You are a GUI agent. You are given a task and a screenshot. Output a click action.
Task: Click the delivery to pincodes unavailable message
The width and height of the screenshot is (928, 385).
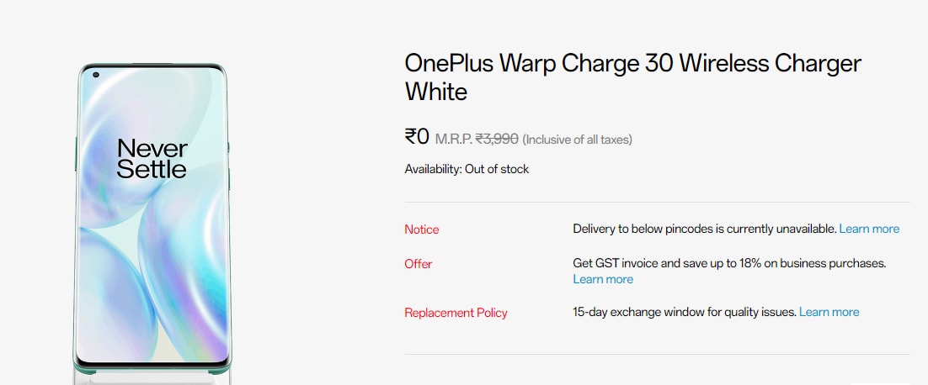704,229
